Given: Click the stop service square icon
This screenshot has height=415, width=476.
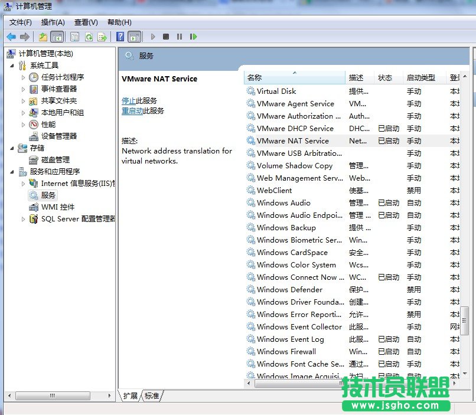Looking at the screenshot, I should point(166,36).
